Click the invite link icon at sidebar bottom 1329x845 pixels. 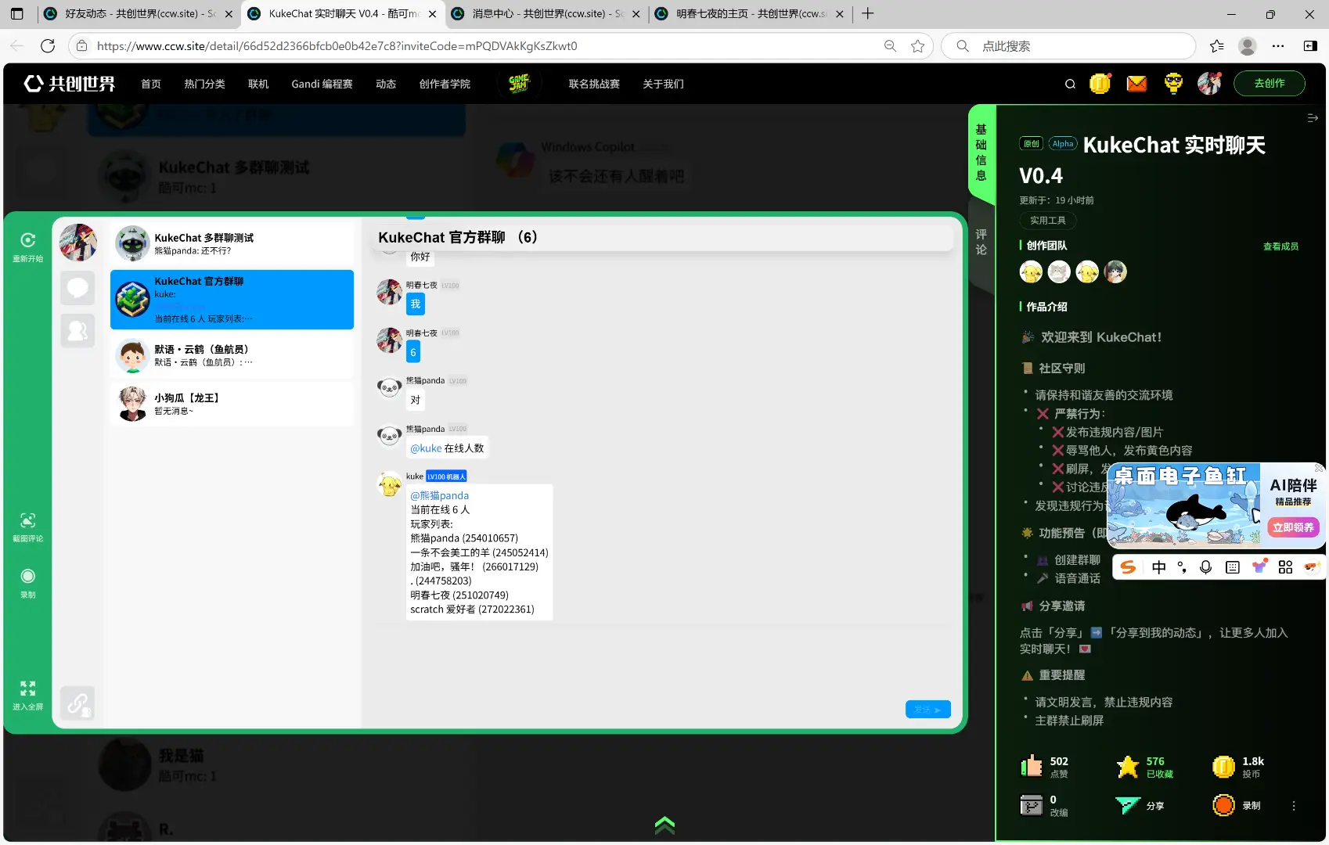[77, 703]
